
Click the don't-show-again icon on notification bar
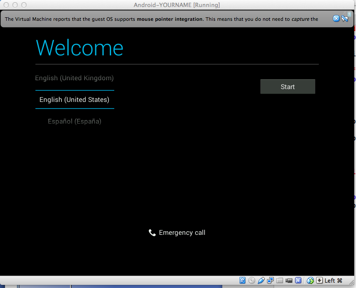[345, 19]
